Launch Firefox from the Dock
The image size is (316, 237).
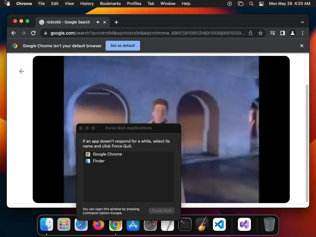98,224
